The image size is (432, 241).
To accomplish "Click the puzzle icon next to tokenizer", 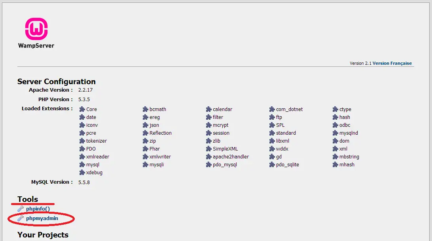I will pos(82,141).
